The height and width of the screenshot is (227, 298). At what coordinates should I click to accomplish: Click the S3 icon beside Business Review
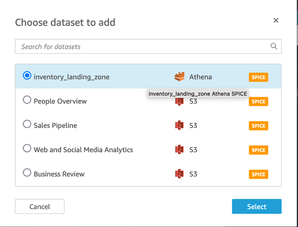[x=179, y=174]
